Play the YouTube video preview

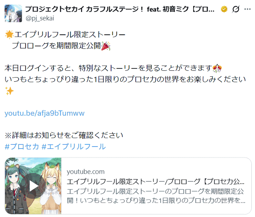point(33,186)
